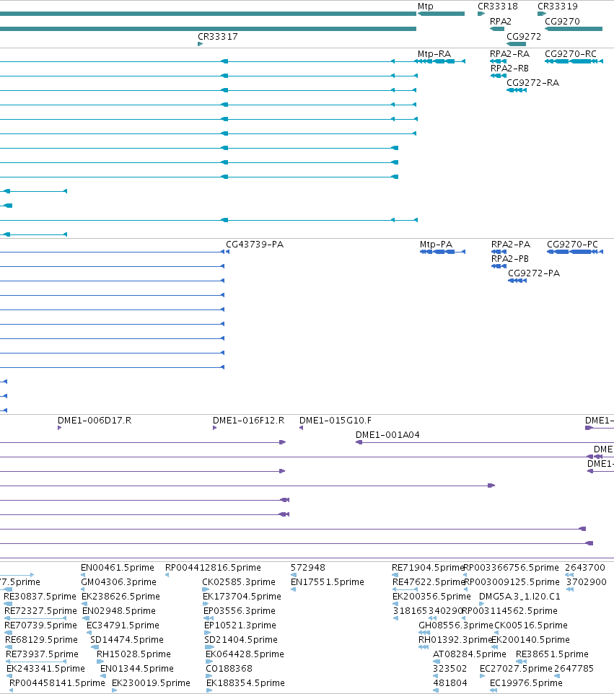Click EST RE30837.5prime

click(40, 597)
